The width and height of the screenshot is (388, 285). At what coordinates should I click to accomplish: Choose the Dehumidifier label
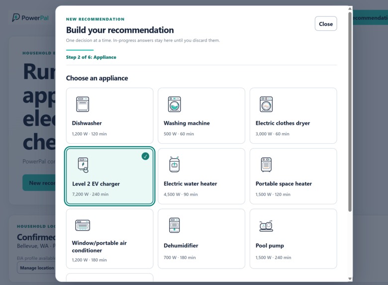tap(181, 246)
